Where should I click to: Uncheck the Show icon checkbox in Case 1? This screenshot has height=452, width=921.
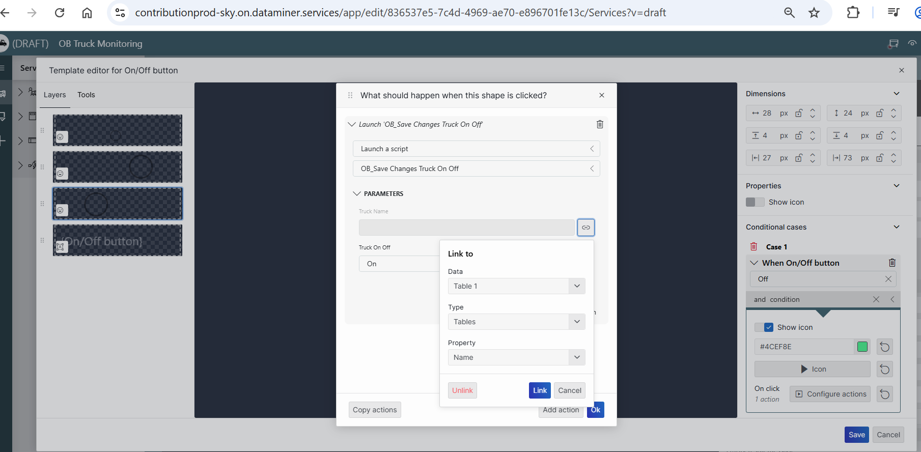click(x=769, y=327)
